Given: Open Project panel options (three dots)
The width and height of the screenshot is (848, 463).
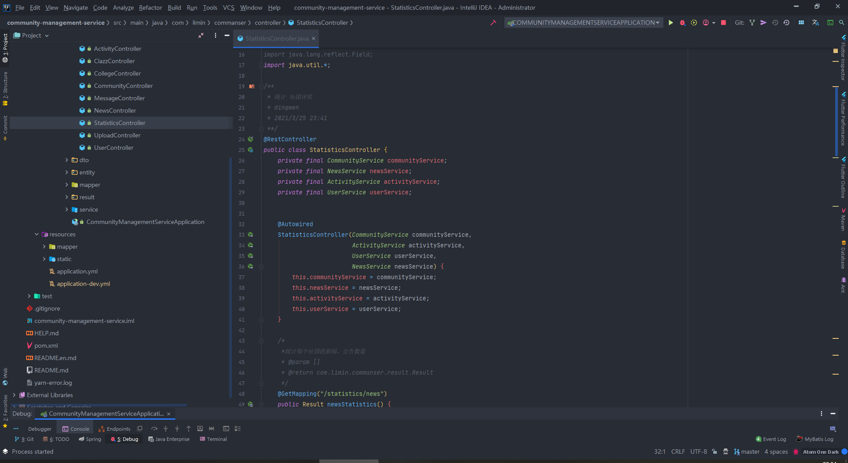Looking at the screenshot, I should [x=216, y=35].
